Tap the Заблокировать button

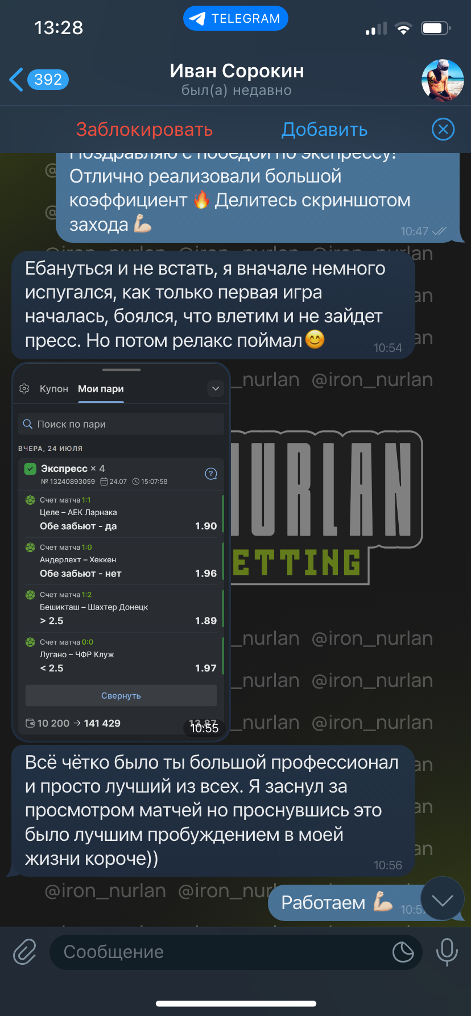pos(144,130)
